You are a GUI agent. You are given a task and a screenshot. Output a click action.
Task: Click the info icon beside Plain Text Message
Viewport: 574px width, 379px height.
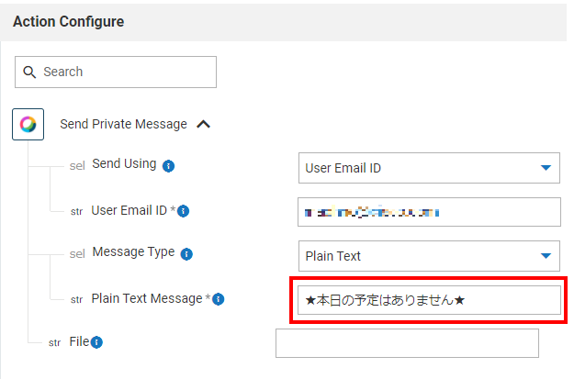coord(219,299)
